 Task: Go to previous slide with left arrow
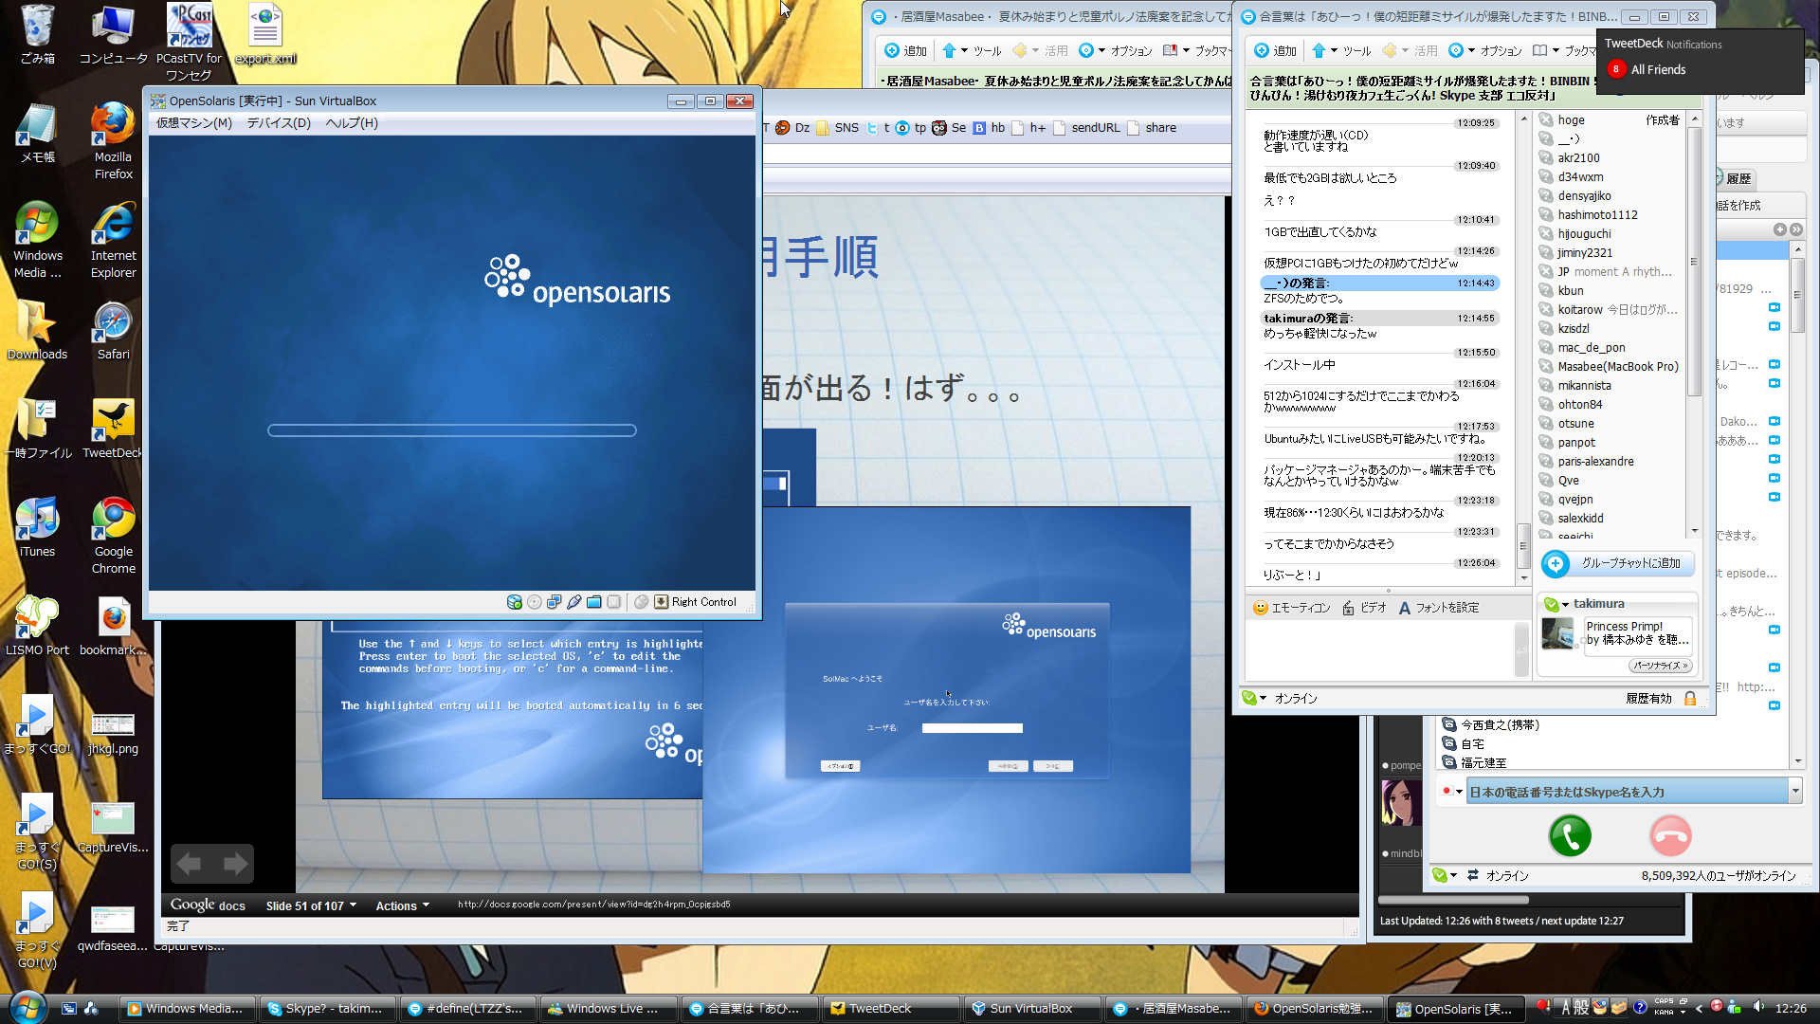pos(190,864)
